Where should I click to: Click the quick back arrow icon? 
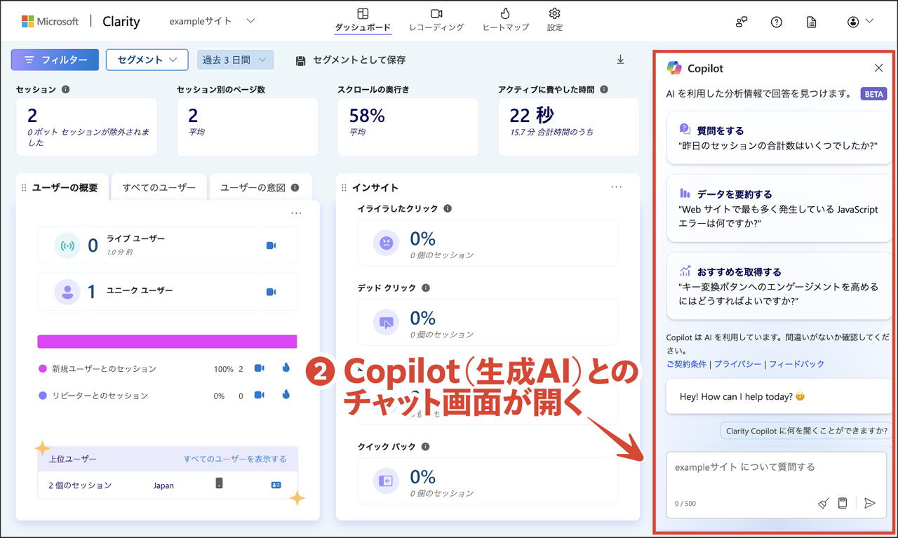pyautogui.click(x=386, y=481)
